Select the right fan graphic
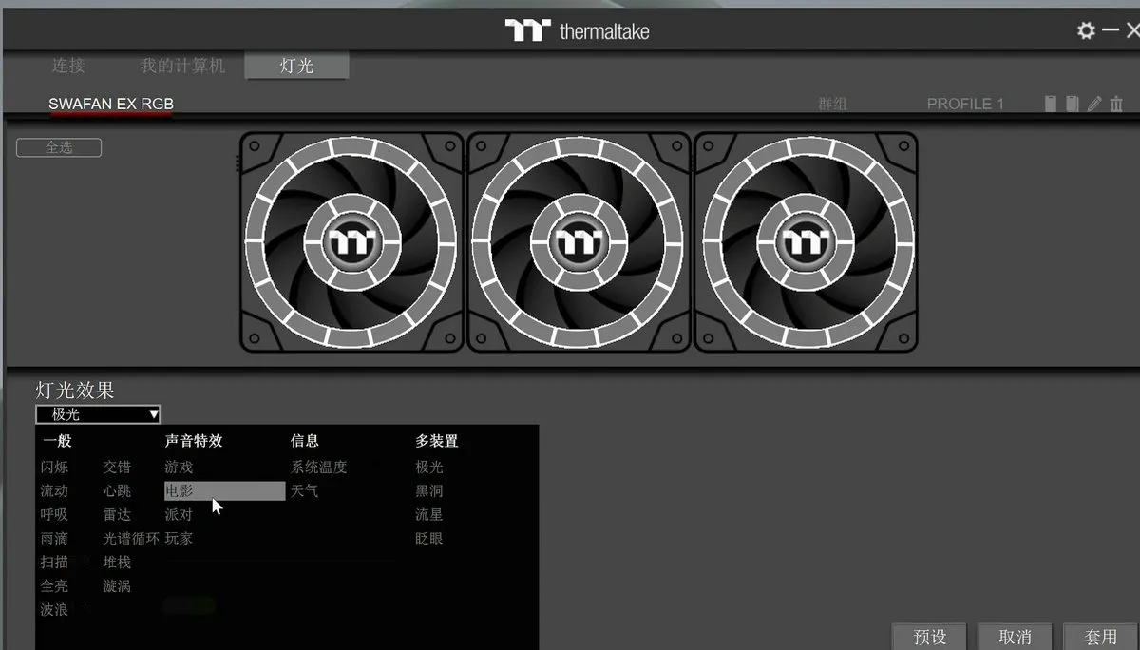 click(806, 242)
